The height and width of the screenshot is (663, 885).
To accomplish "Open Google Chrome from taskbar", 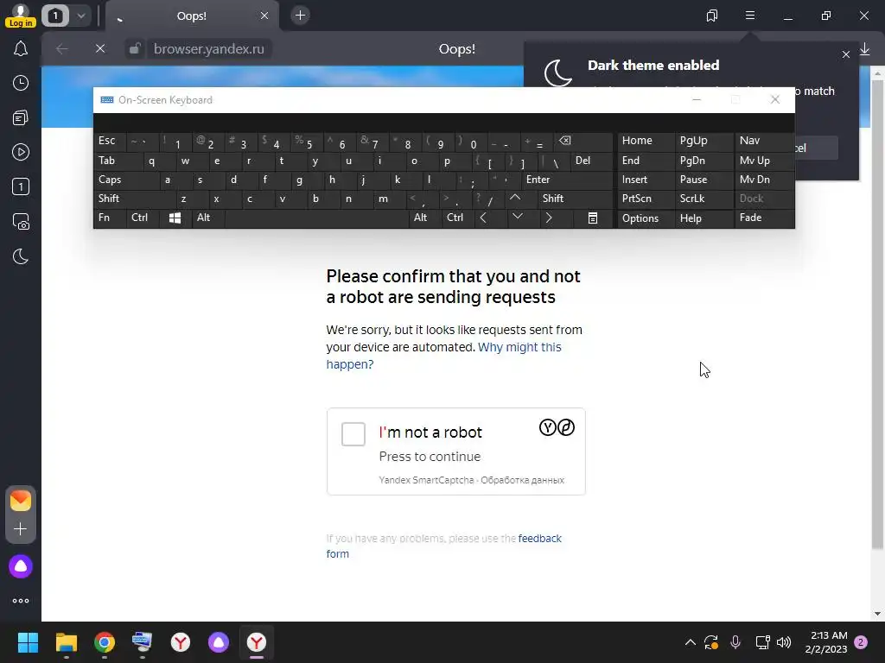I will pyautogui.click(x=105, y=642).
